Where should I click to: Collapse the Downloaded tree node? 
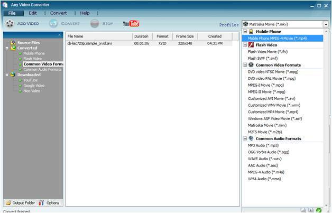tap(7, 75)
